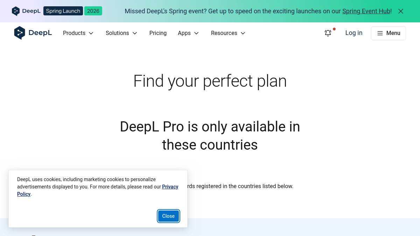
Task: Click the Products chevron arrow
Action: click(91, 33)
